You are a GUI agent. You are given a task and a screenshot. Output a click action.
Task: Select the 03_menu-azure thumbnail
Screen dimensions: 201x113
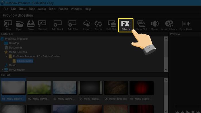pyautogui.click(x=65, y=88)
